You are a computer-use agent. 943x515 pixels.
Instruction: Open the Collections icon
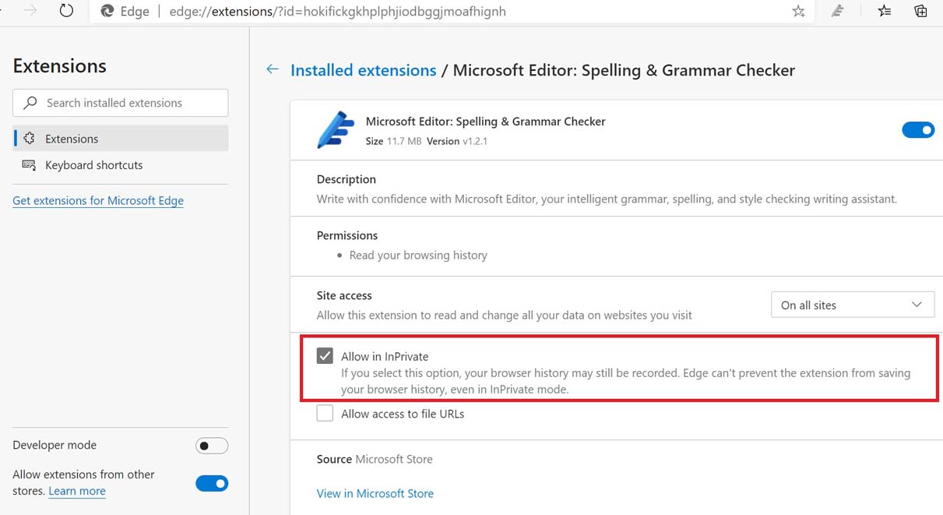920,11
